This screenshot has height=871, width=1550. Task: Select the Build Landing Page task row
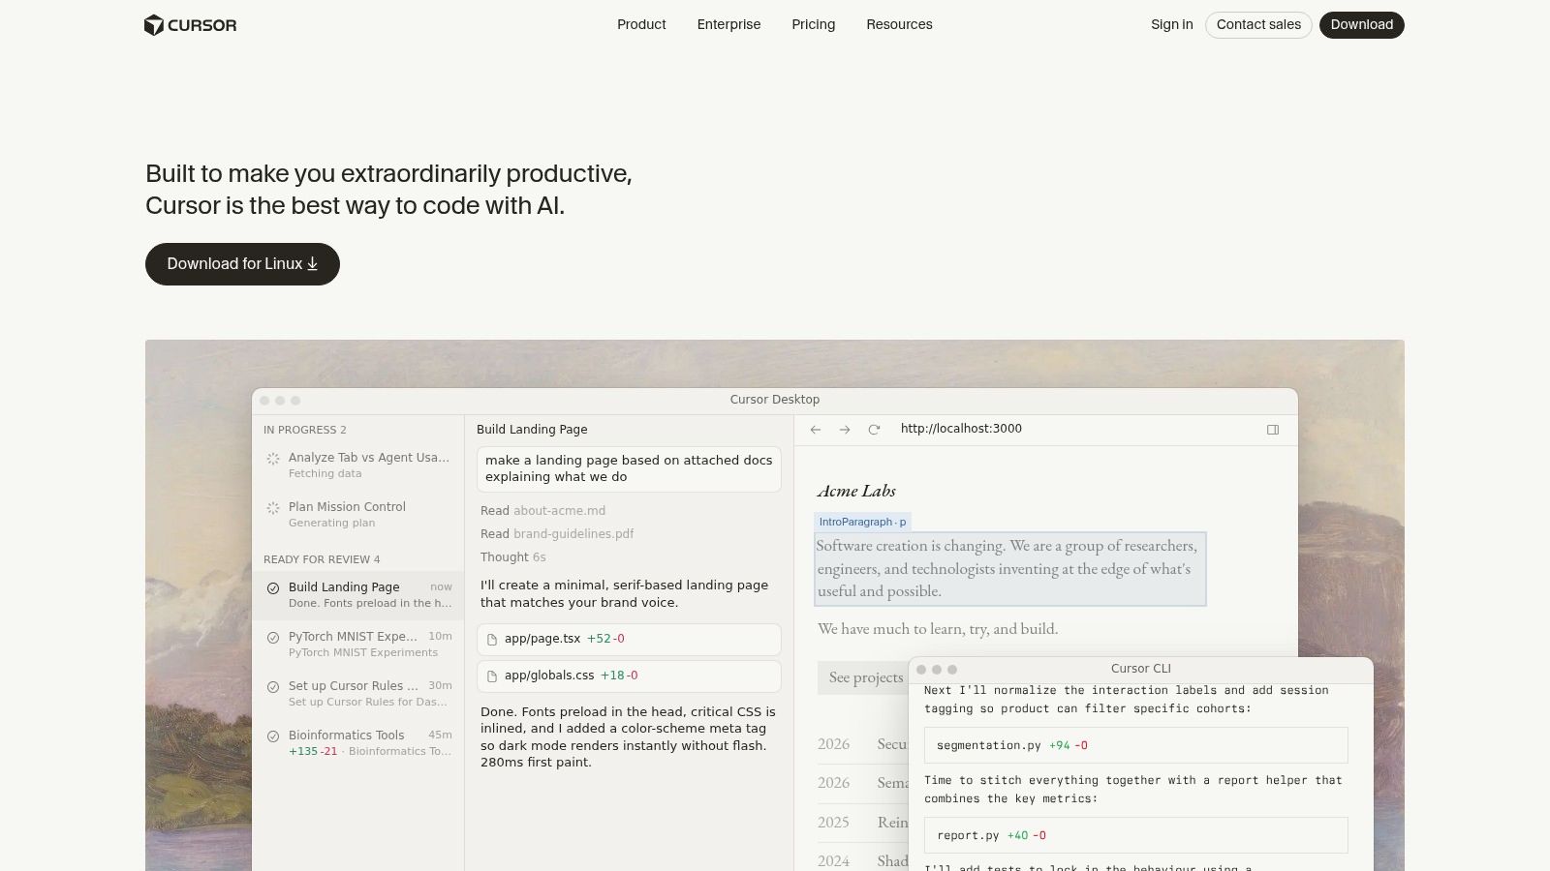358,595
